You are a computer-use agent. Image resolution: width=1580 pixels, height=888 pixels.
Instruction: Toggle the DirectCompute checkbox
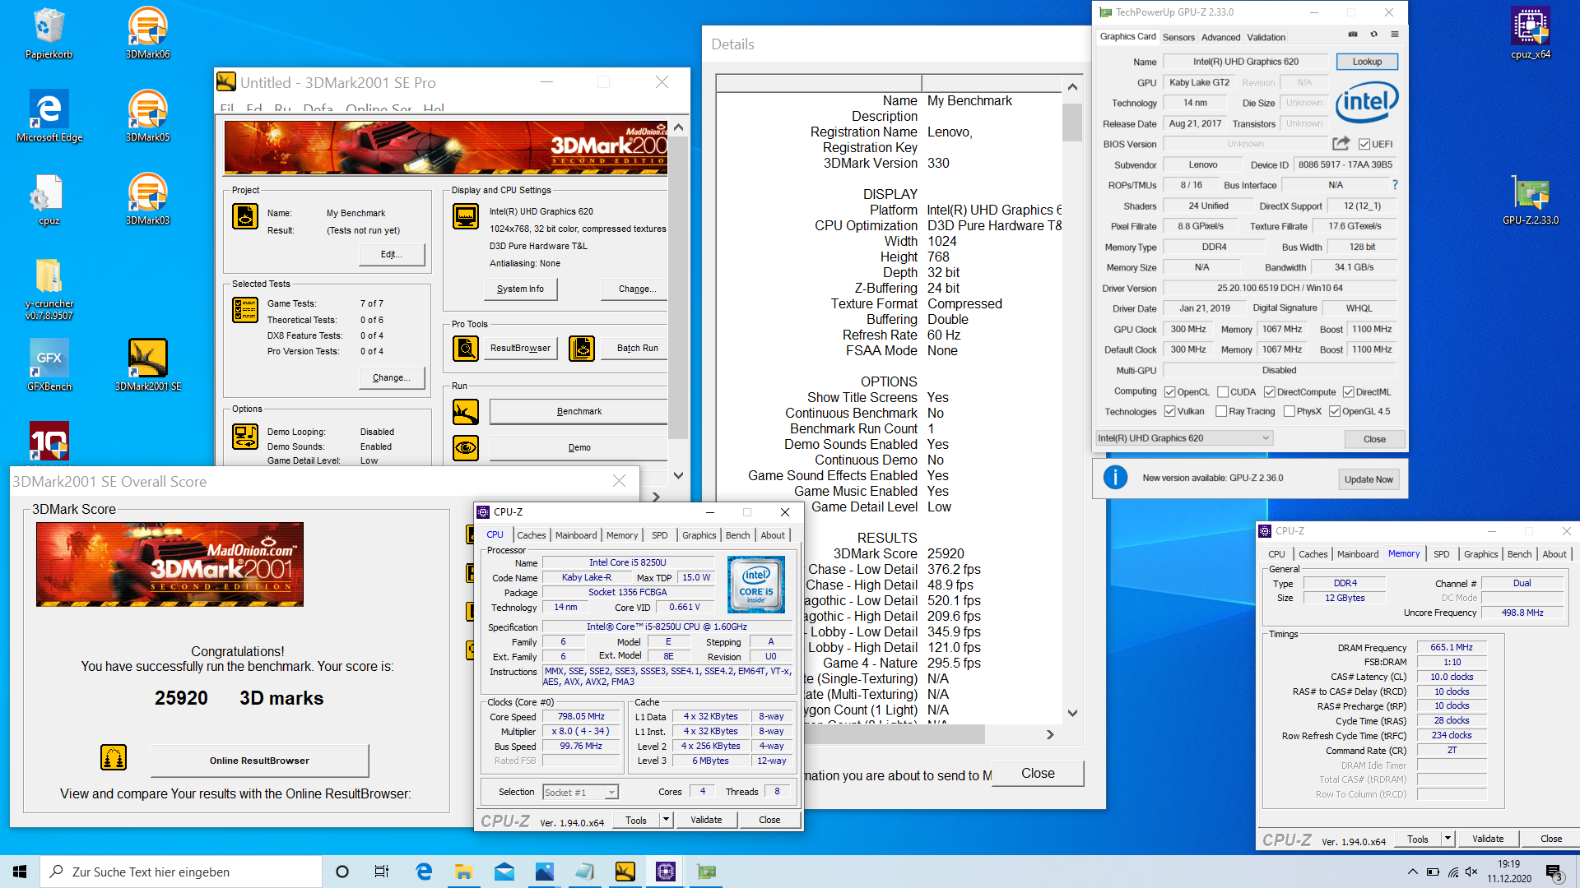coord(1270,392)
